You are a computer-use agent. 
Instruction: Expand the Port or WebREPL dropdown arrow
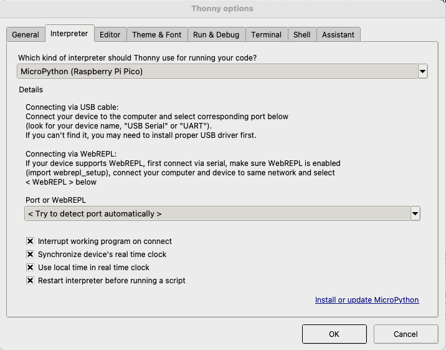pos(415,214)
